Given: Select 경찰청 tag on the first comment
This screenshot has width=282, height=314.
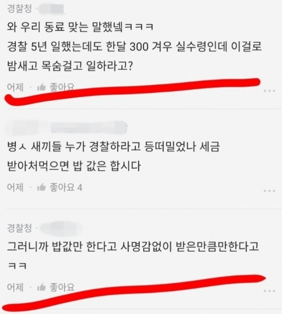Looking at the screenshot, I should pyautogui.click(x=19, y=8).
